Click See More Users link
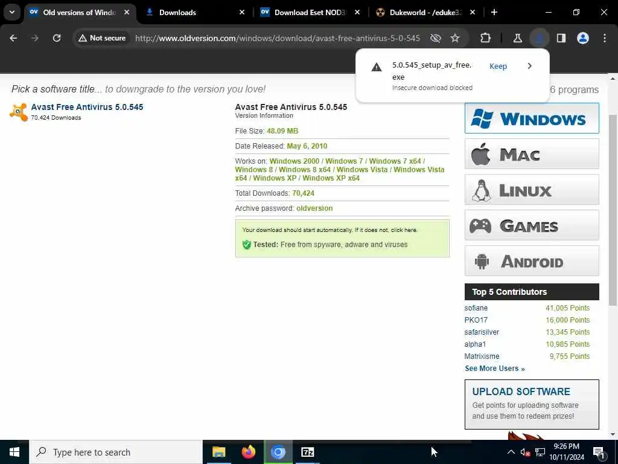 495,369
